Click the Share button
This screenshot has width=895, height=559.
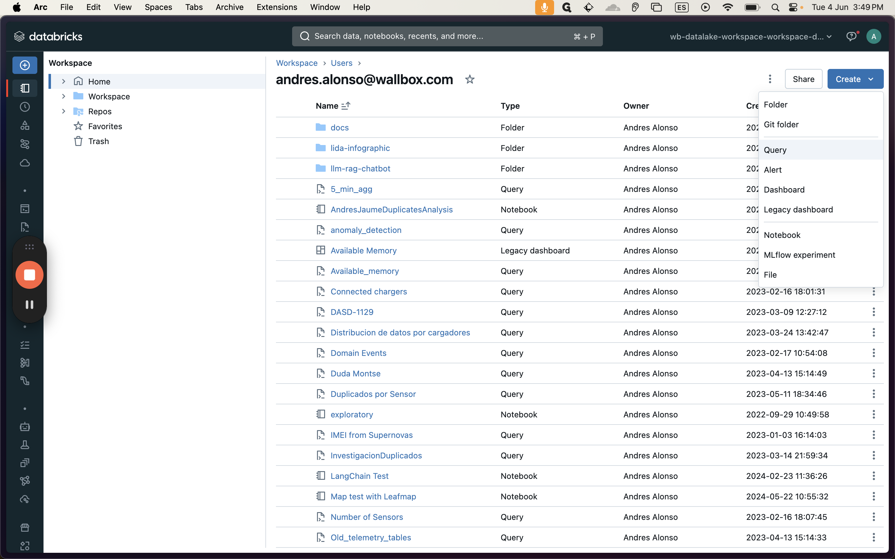[x=803, y=79]
